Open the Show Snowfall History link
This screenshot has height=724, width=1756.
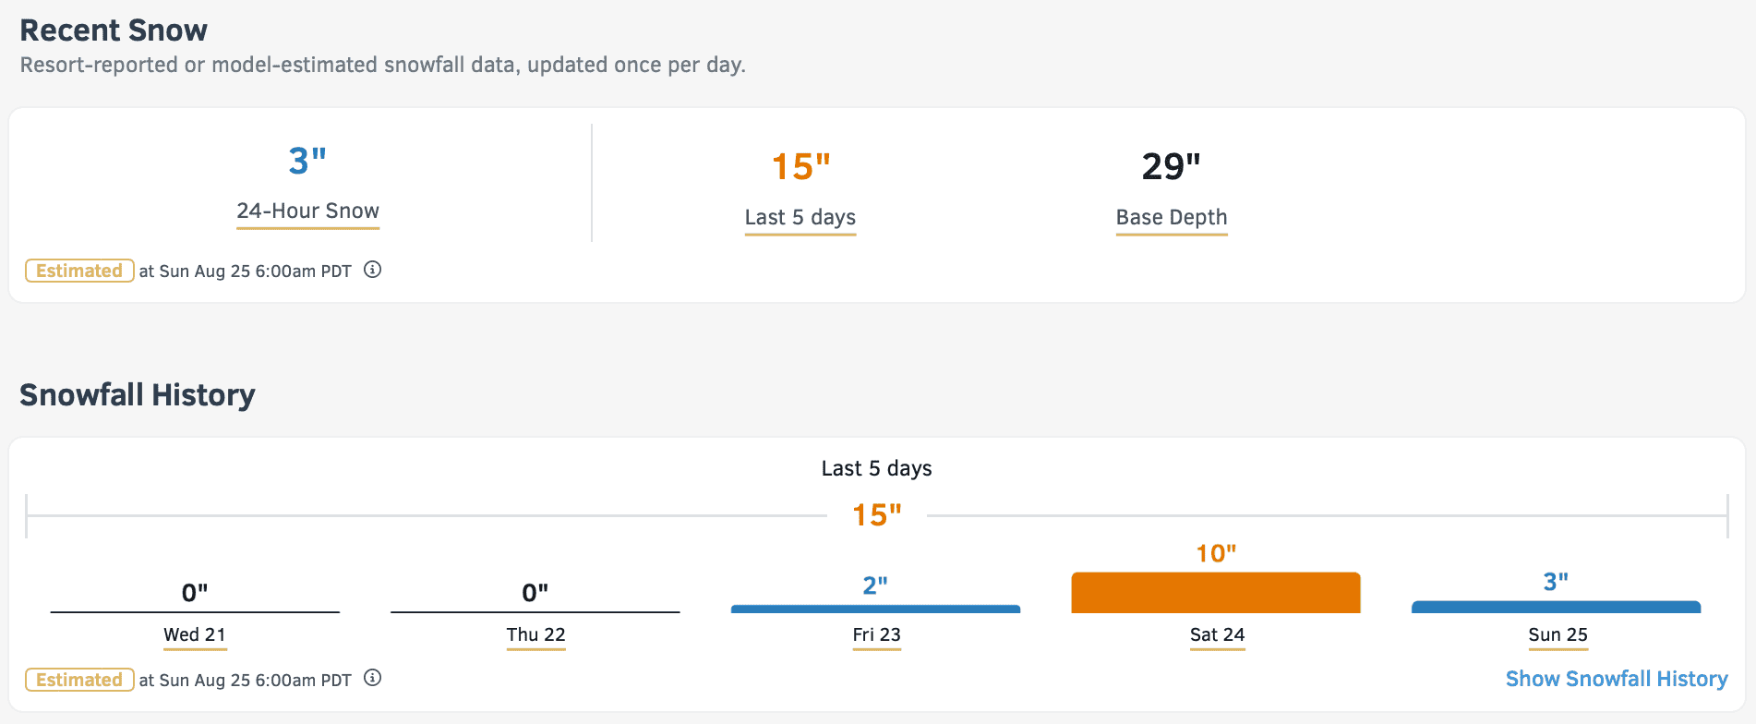[x=1617, y=679]
